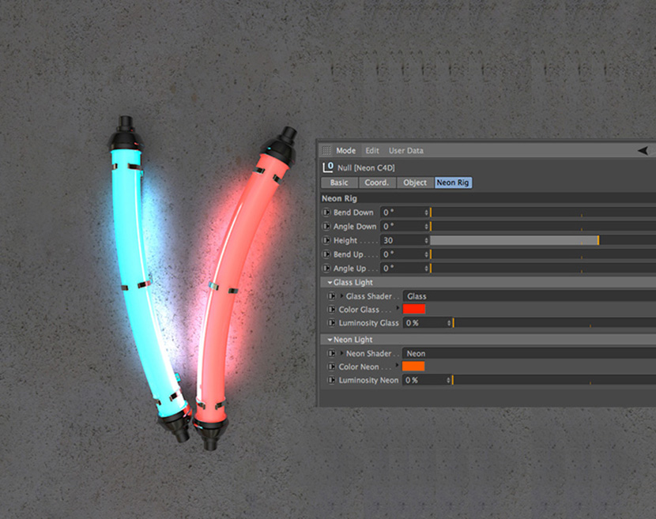Click the Neon Rig section header
This screenshot has width=656, height=519.
click(x=488, y=198)
